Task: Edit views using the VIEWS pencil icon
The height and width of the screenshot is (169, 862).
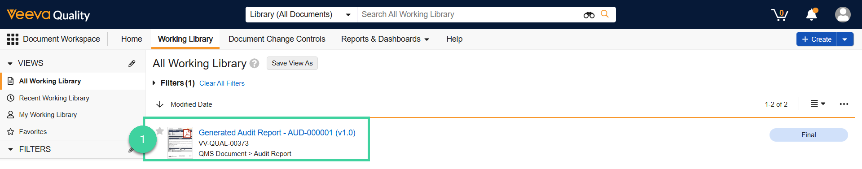Action: [132, 63]
